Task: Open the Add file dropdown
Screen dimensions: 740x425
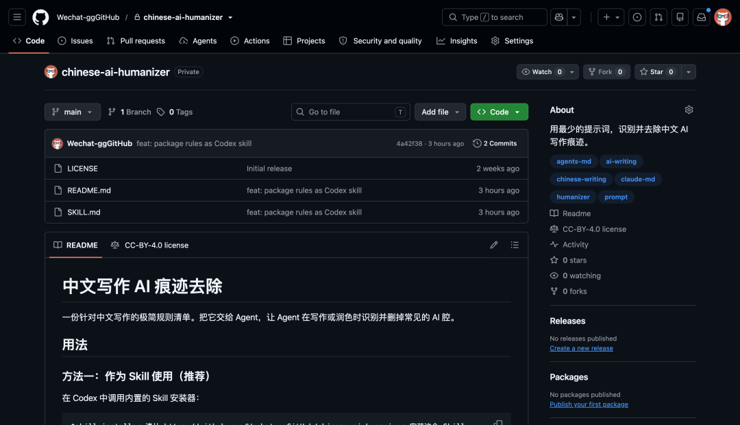Action: (441, 112)
